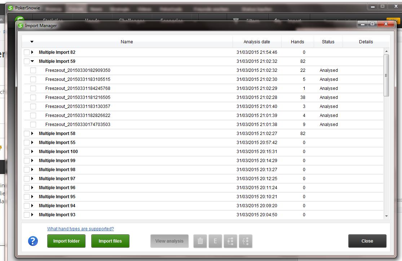Viewport: 402px width, 261px height.
Task: Tick checkbox for Multiple Import 58
Action: (x=27, y=134)
